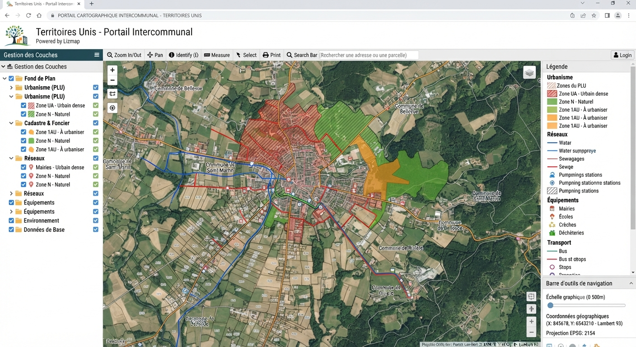
Task: Click the Login button
Action: tap(622, 55)
